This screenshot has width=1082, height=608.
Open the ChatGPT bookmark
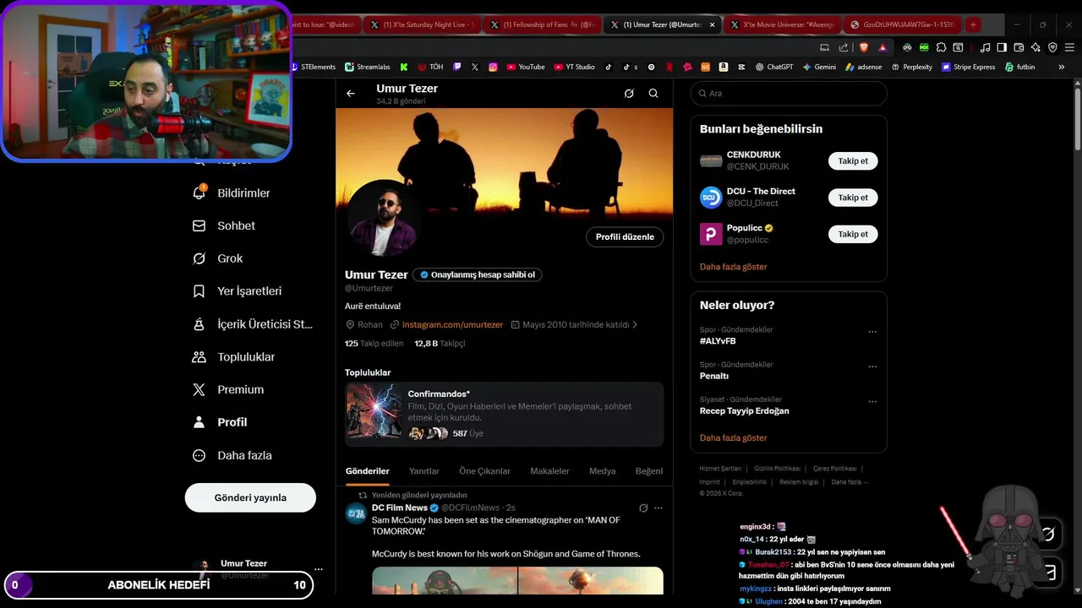pyautogui.click(x=773, y=67)
